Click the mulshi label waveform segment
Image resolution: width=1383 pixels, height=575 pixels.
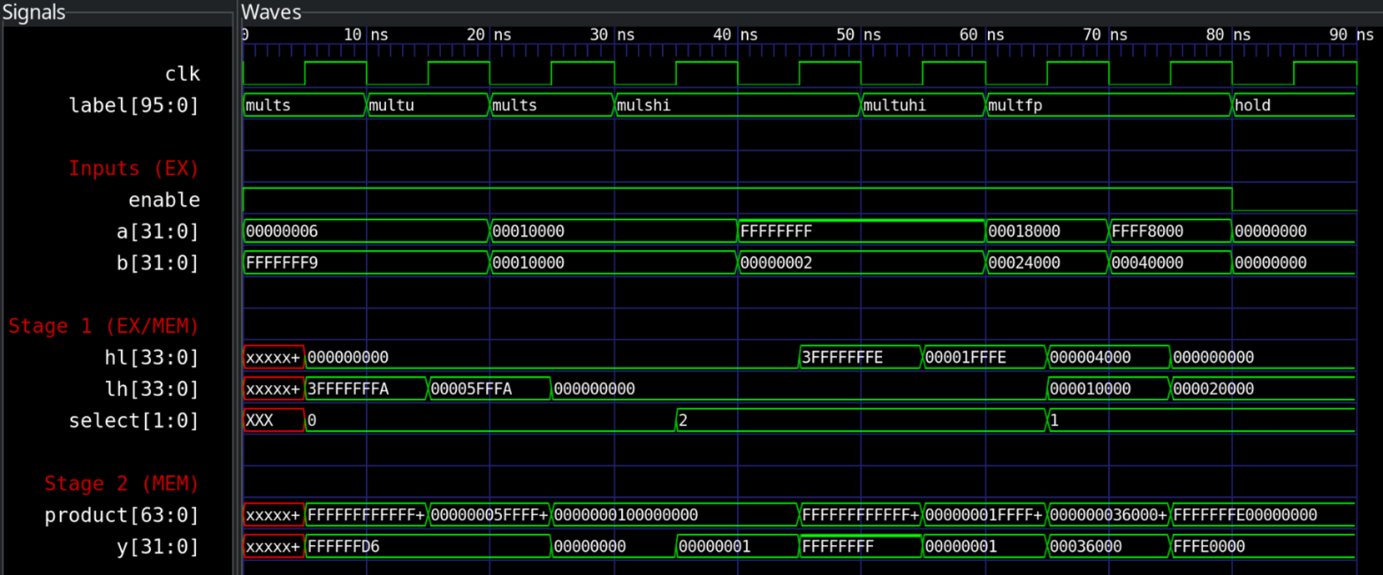[737, 105]
